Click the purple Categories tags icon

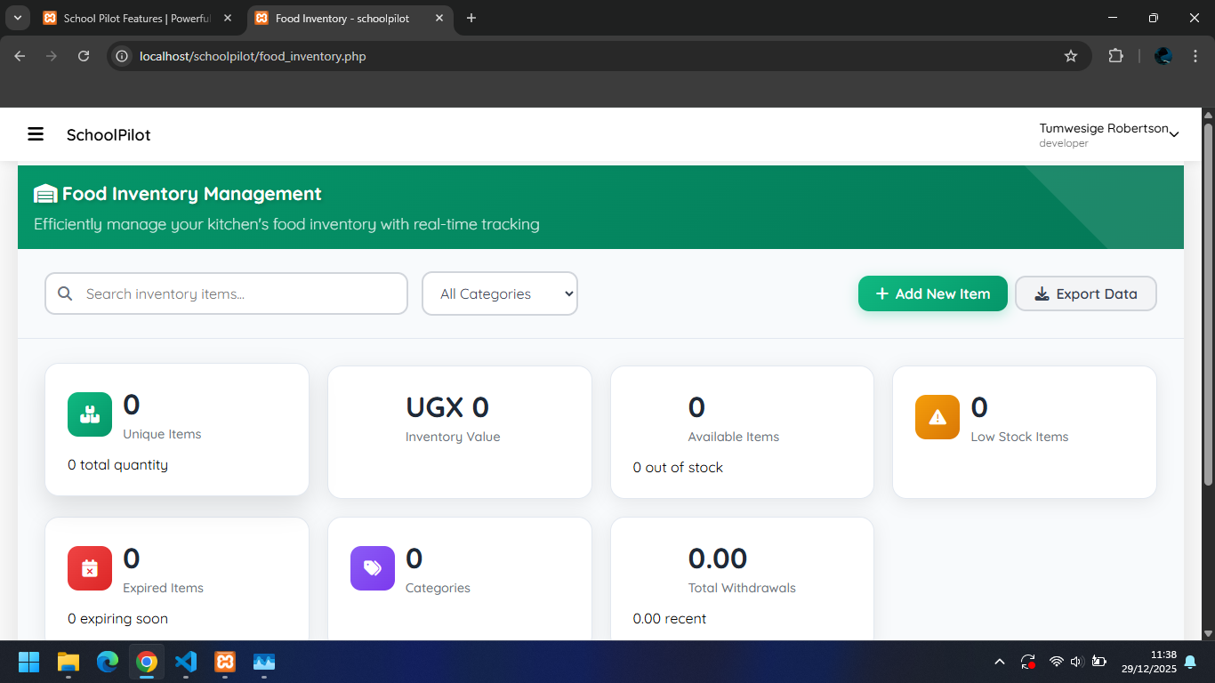pos(373,568)
